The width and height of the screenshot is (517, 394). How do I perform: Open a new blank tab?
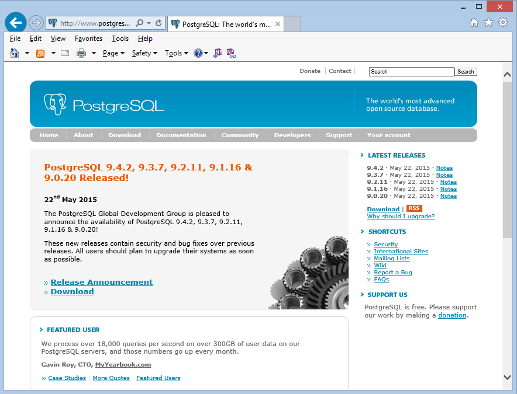click(292, 24)
